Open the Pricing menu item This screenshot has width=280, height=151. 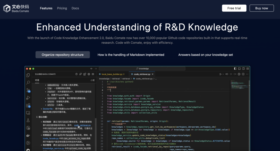pyautogui.click(x=62, y=8)
